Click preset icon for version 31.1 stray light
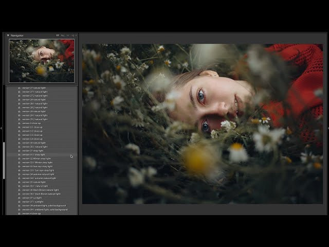329x247 pixels. coord(19,154)
